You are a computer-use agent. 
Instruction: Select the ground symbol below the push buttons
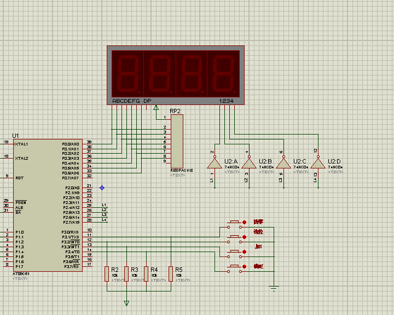pyautogui.click(x=274, y=288)
